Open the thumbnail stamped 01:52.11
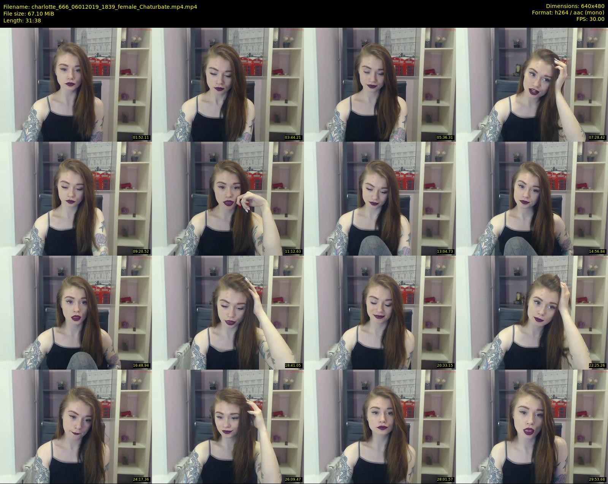The height and width of the screenshot is (484, 608). (x=76, y=85)
